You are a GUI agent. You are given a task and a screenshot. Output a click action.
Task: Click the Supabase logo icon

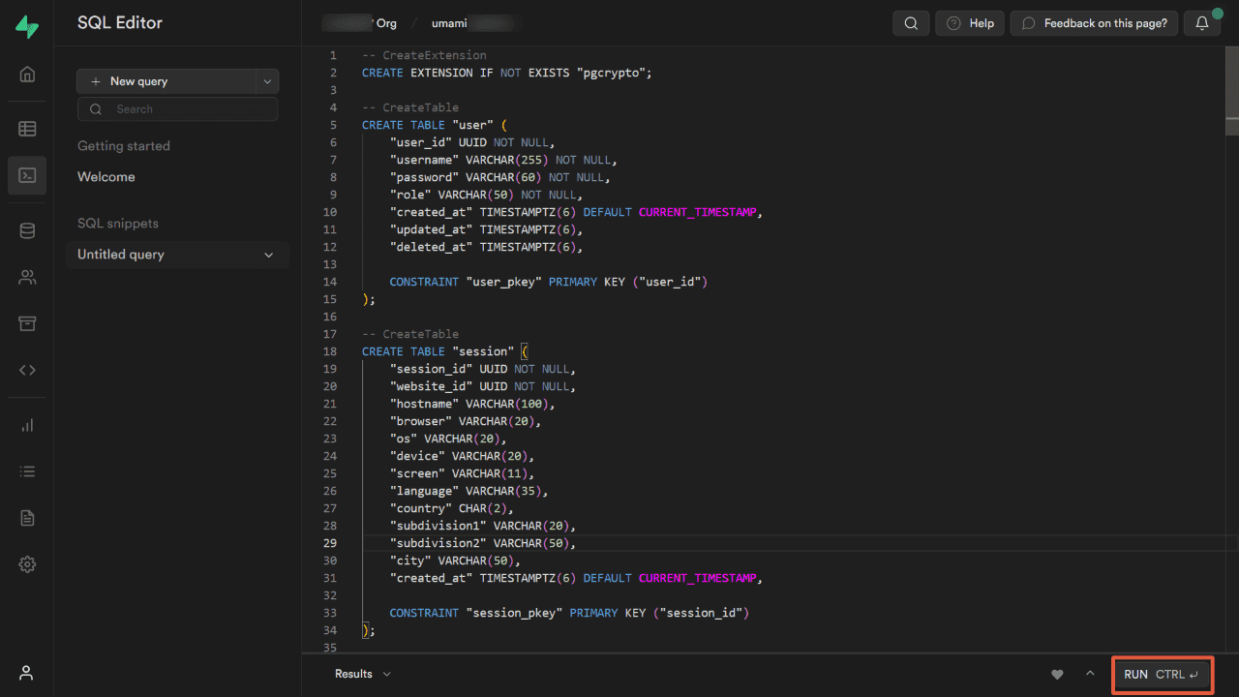27,26
